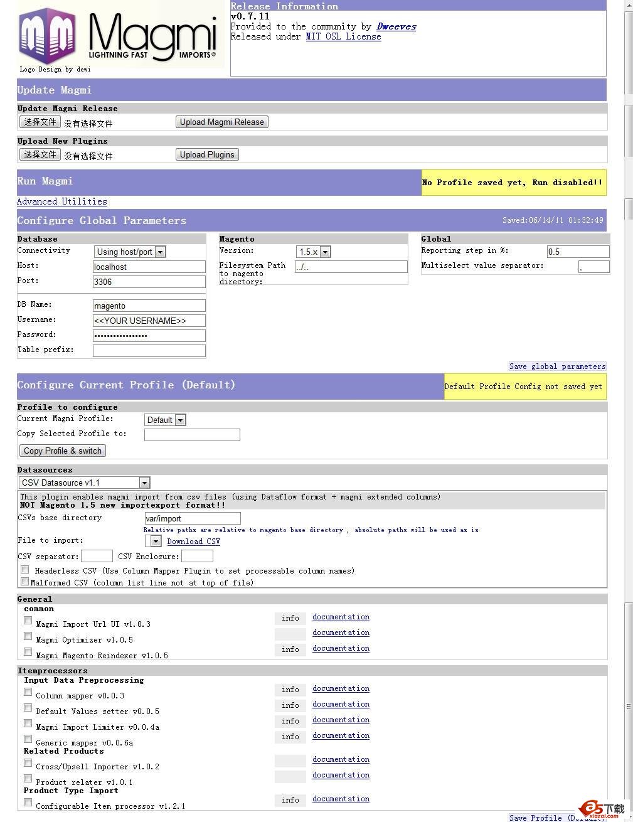
Task: Choose file for Upload New Plugins
Action: tap(40, 154)
